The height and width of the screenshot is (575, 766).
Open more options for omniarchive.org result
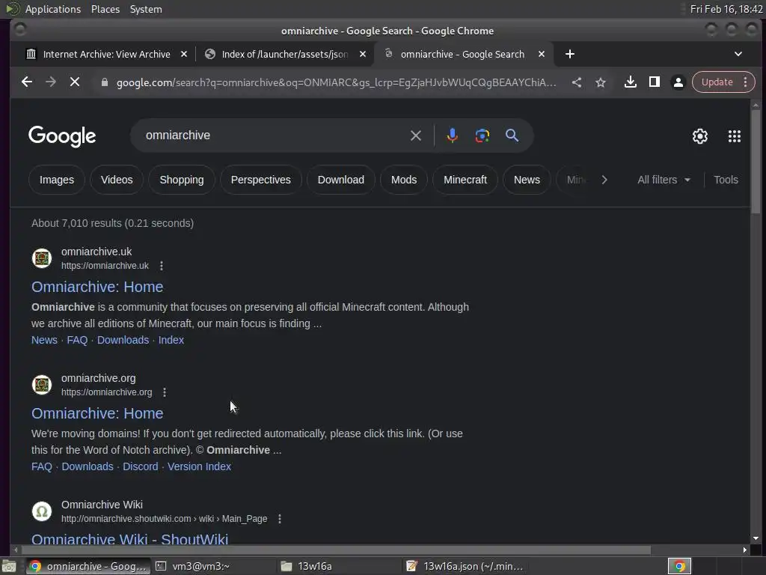tap(165, 392)
